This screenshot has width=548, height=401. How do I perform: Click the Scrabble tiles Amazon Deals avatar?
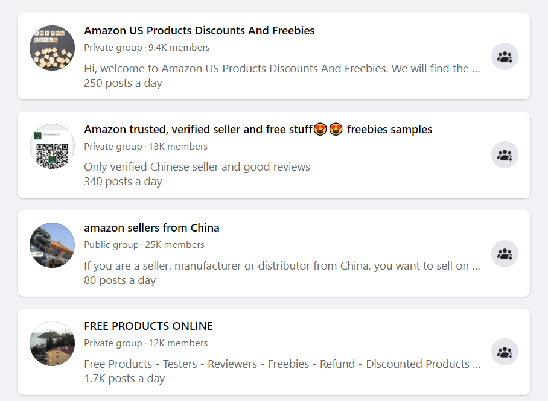coord(52,48)
